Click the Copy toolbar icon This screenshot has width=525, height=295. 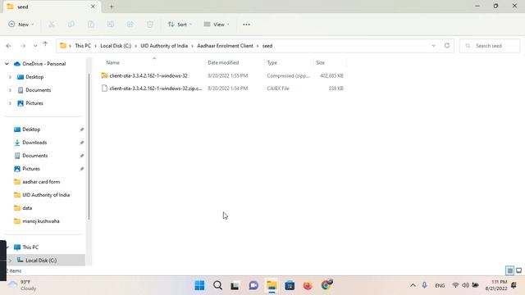71,25
